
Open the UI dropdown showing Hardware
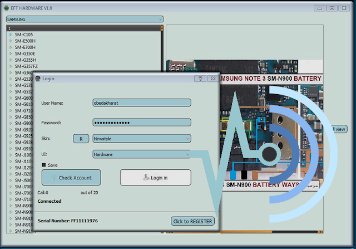click(x=142, y=154)
